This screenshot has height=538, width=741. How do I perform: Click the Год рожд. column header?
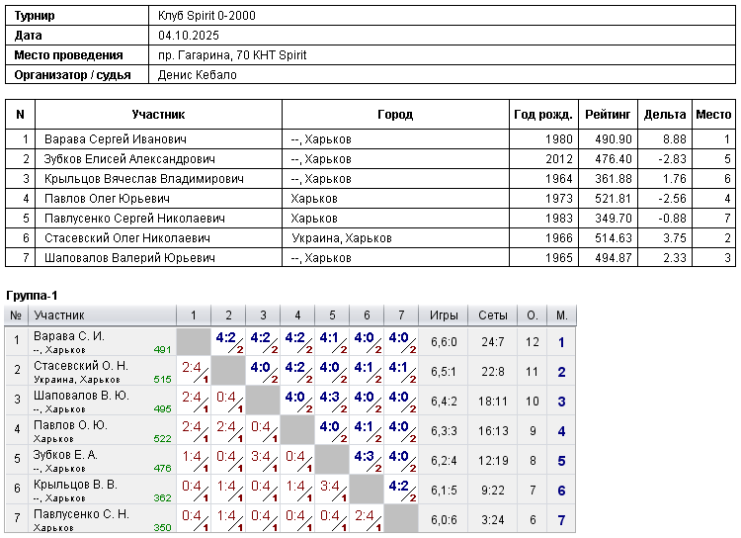(x=543, y=114)
